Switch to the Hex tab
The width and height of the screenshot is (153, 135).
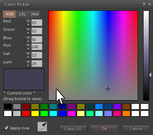click(35, 14)
